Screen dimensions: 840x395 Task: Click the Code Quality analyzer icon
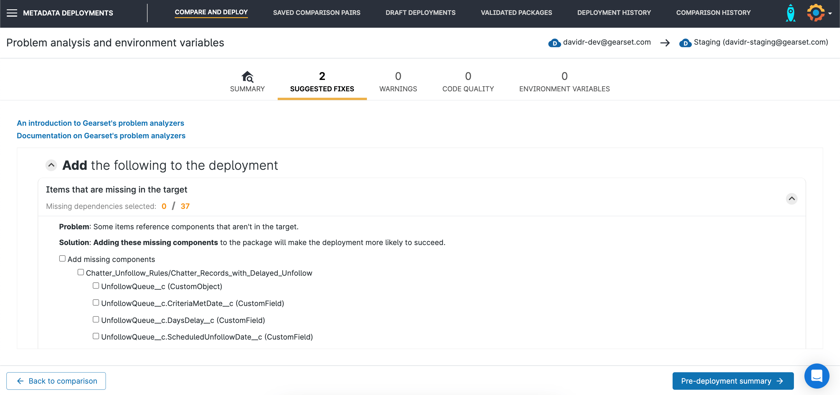(468, 76)
